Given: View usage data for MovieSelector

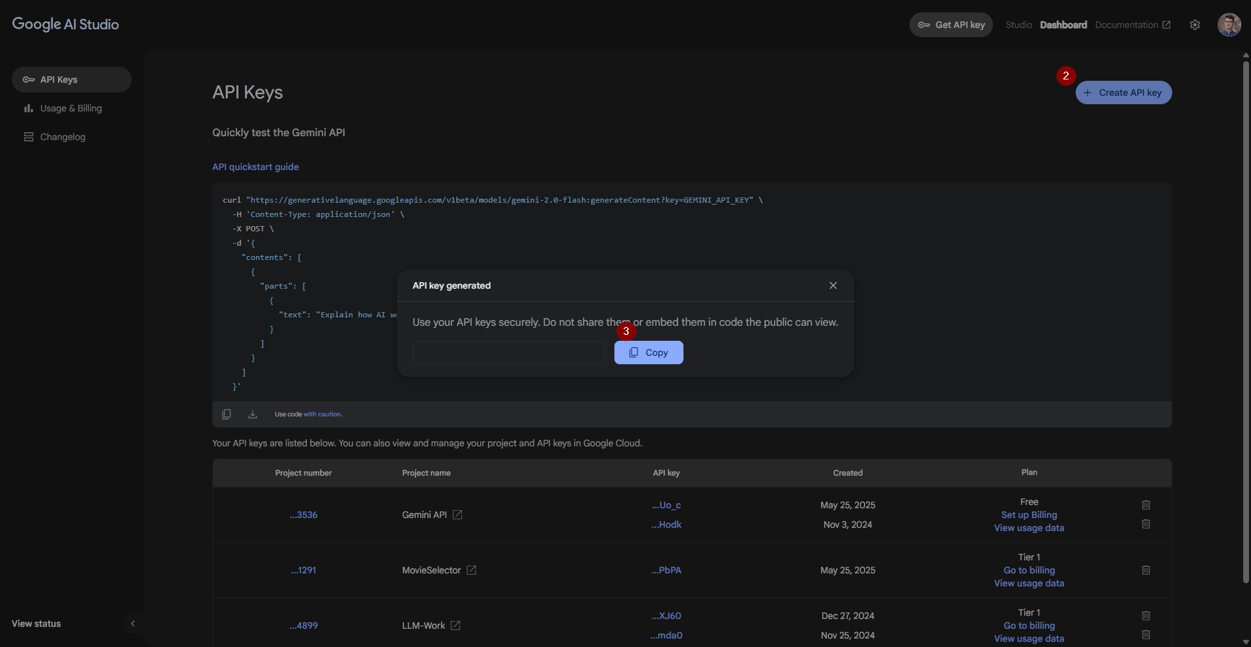Looking at the screenshot, I should pos(1029,583).
